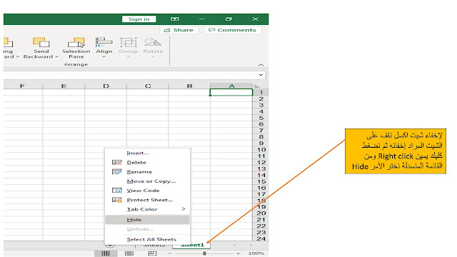
Task: Click the 100% zoom level
Action: [256, 253]
